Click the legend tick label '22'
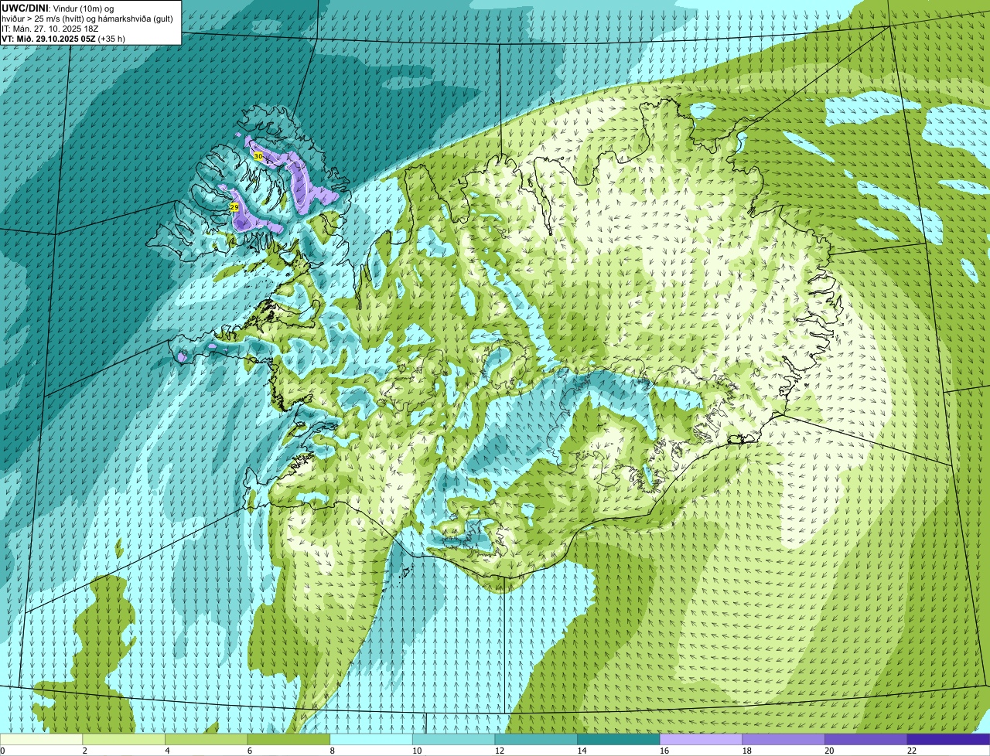 click(912, 751)
